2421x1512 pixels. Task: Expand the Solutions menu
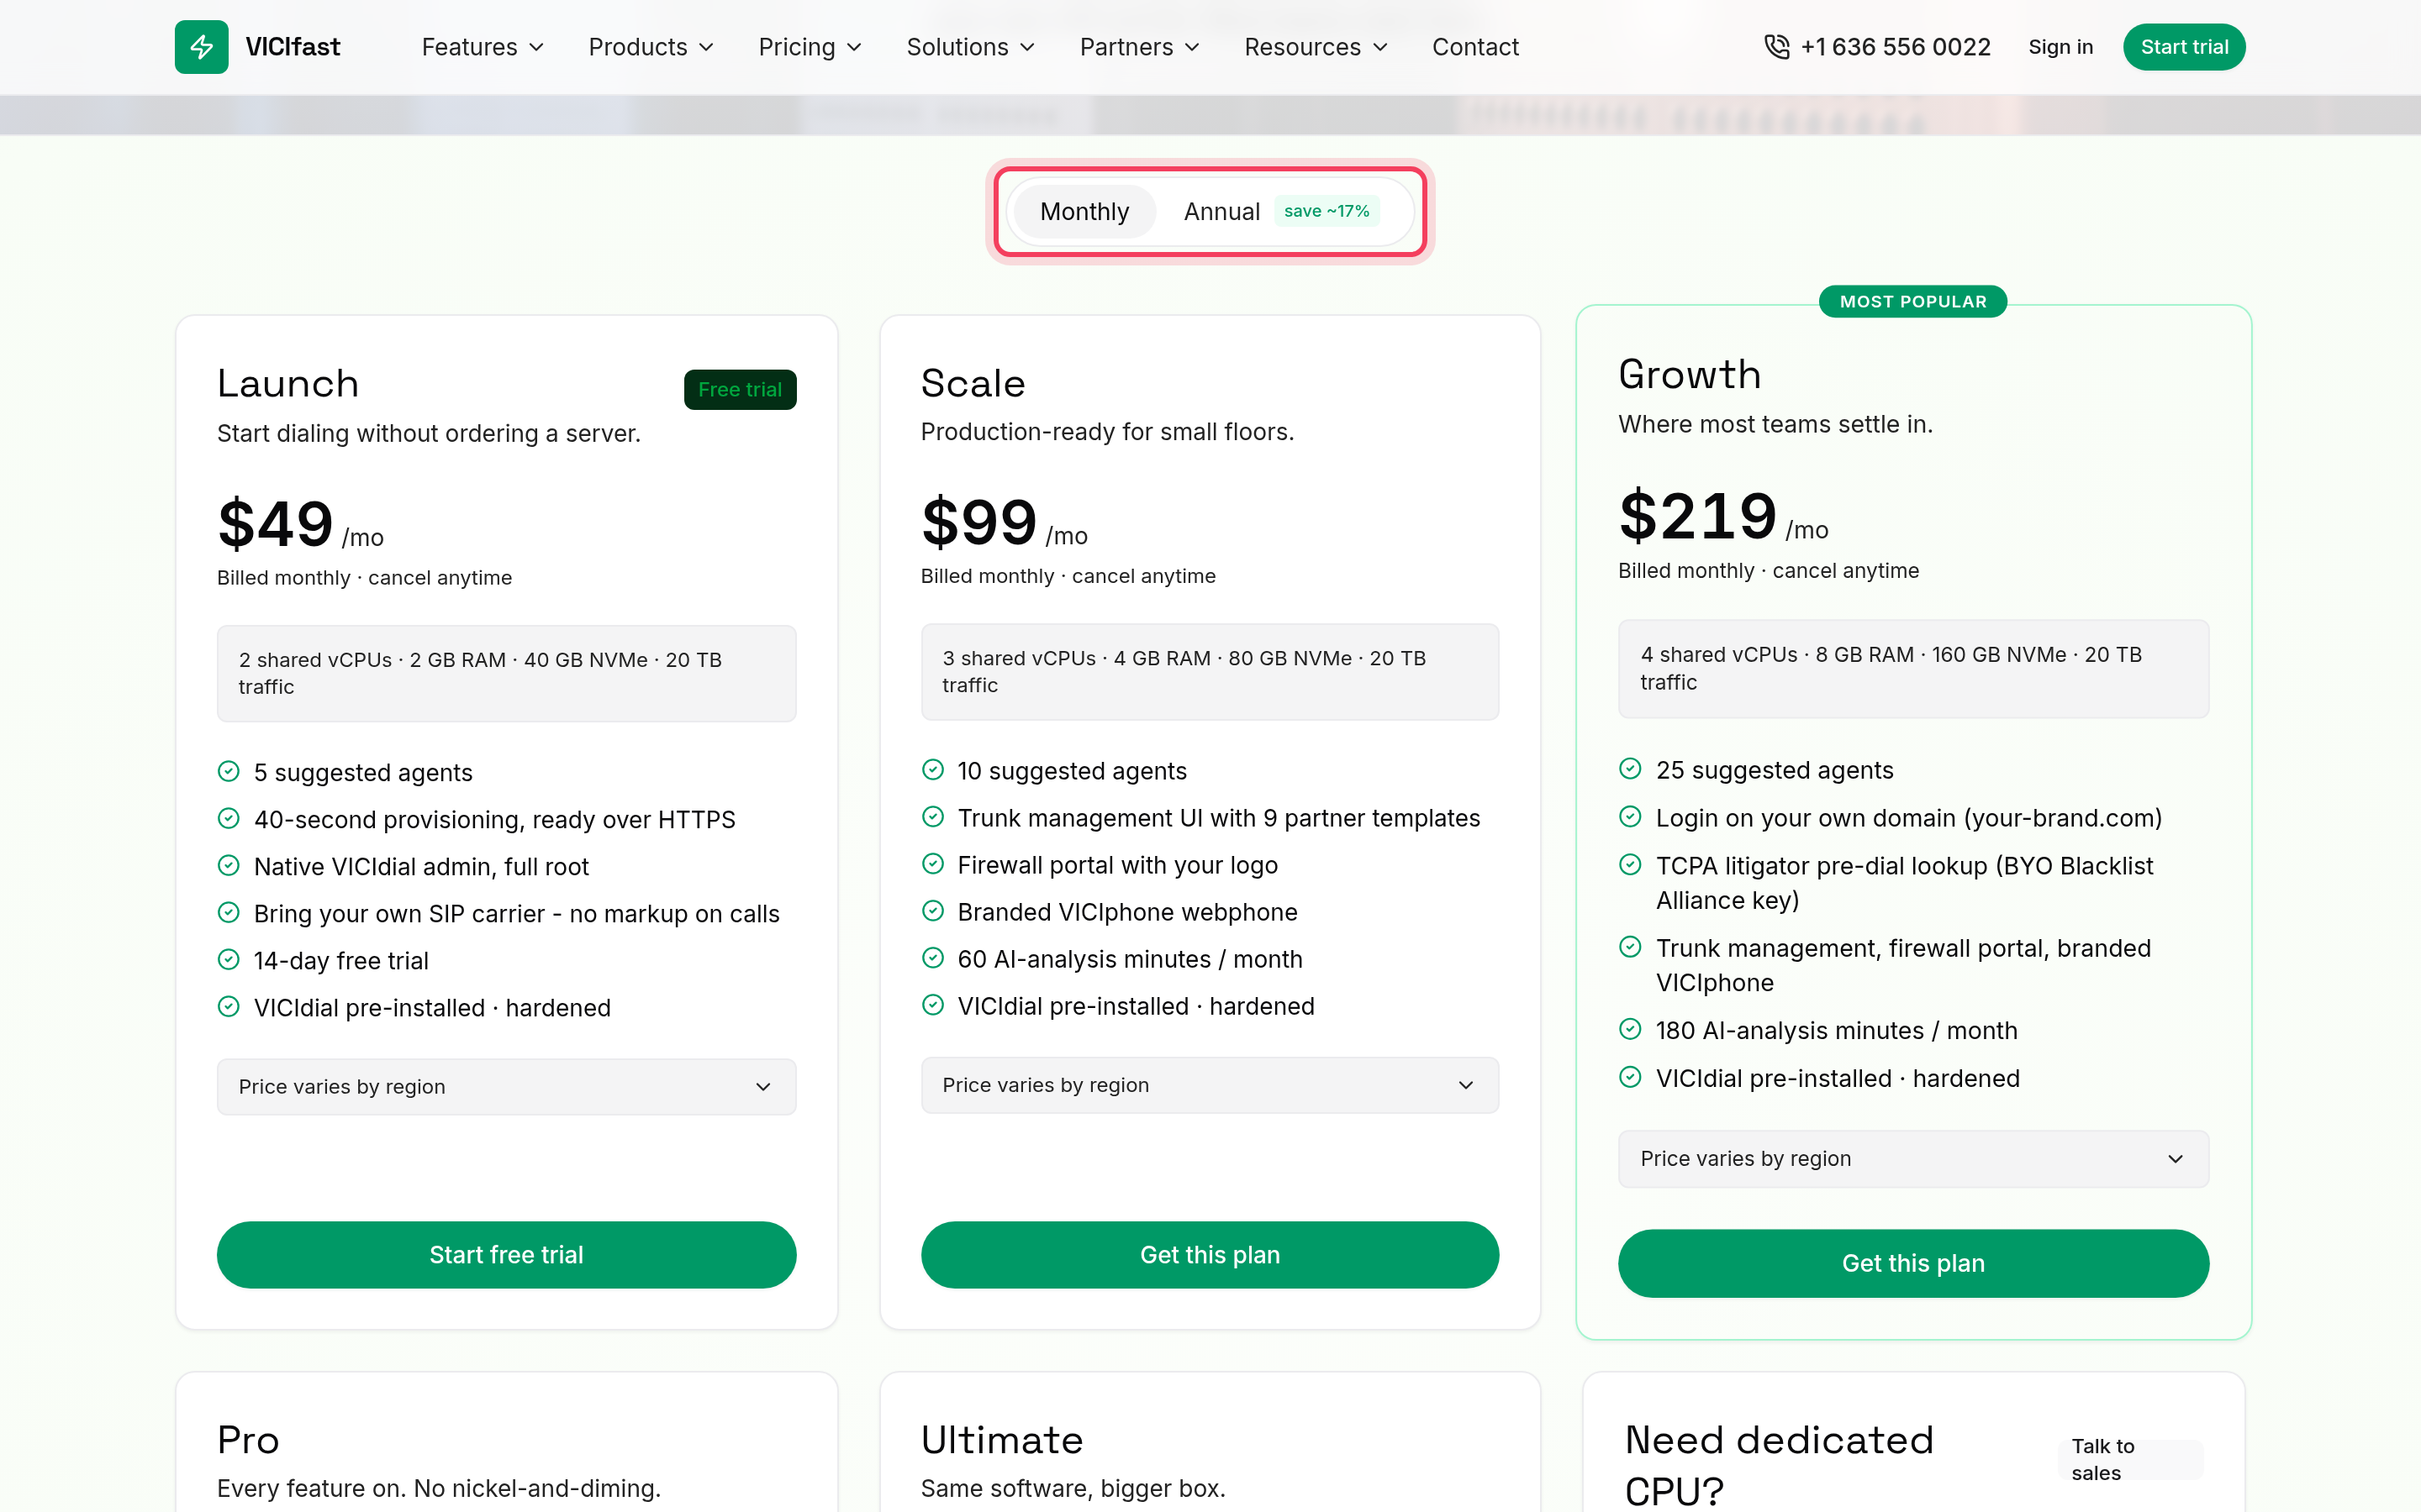pyautogui.click(x=970, y=47)
